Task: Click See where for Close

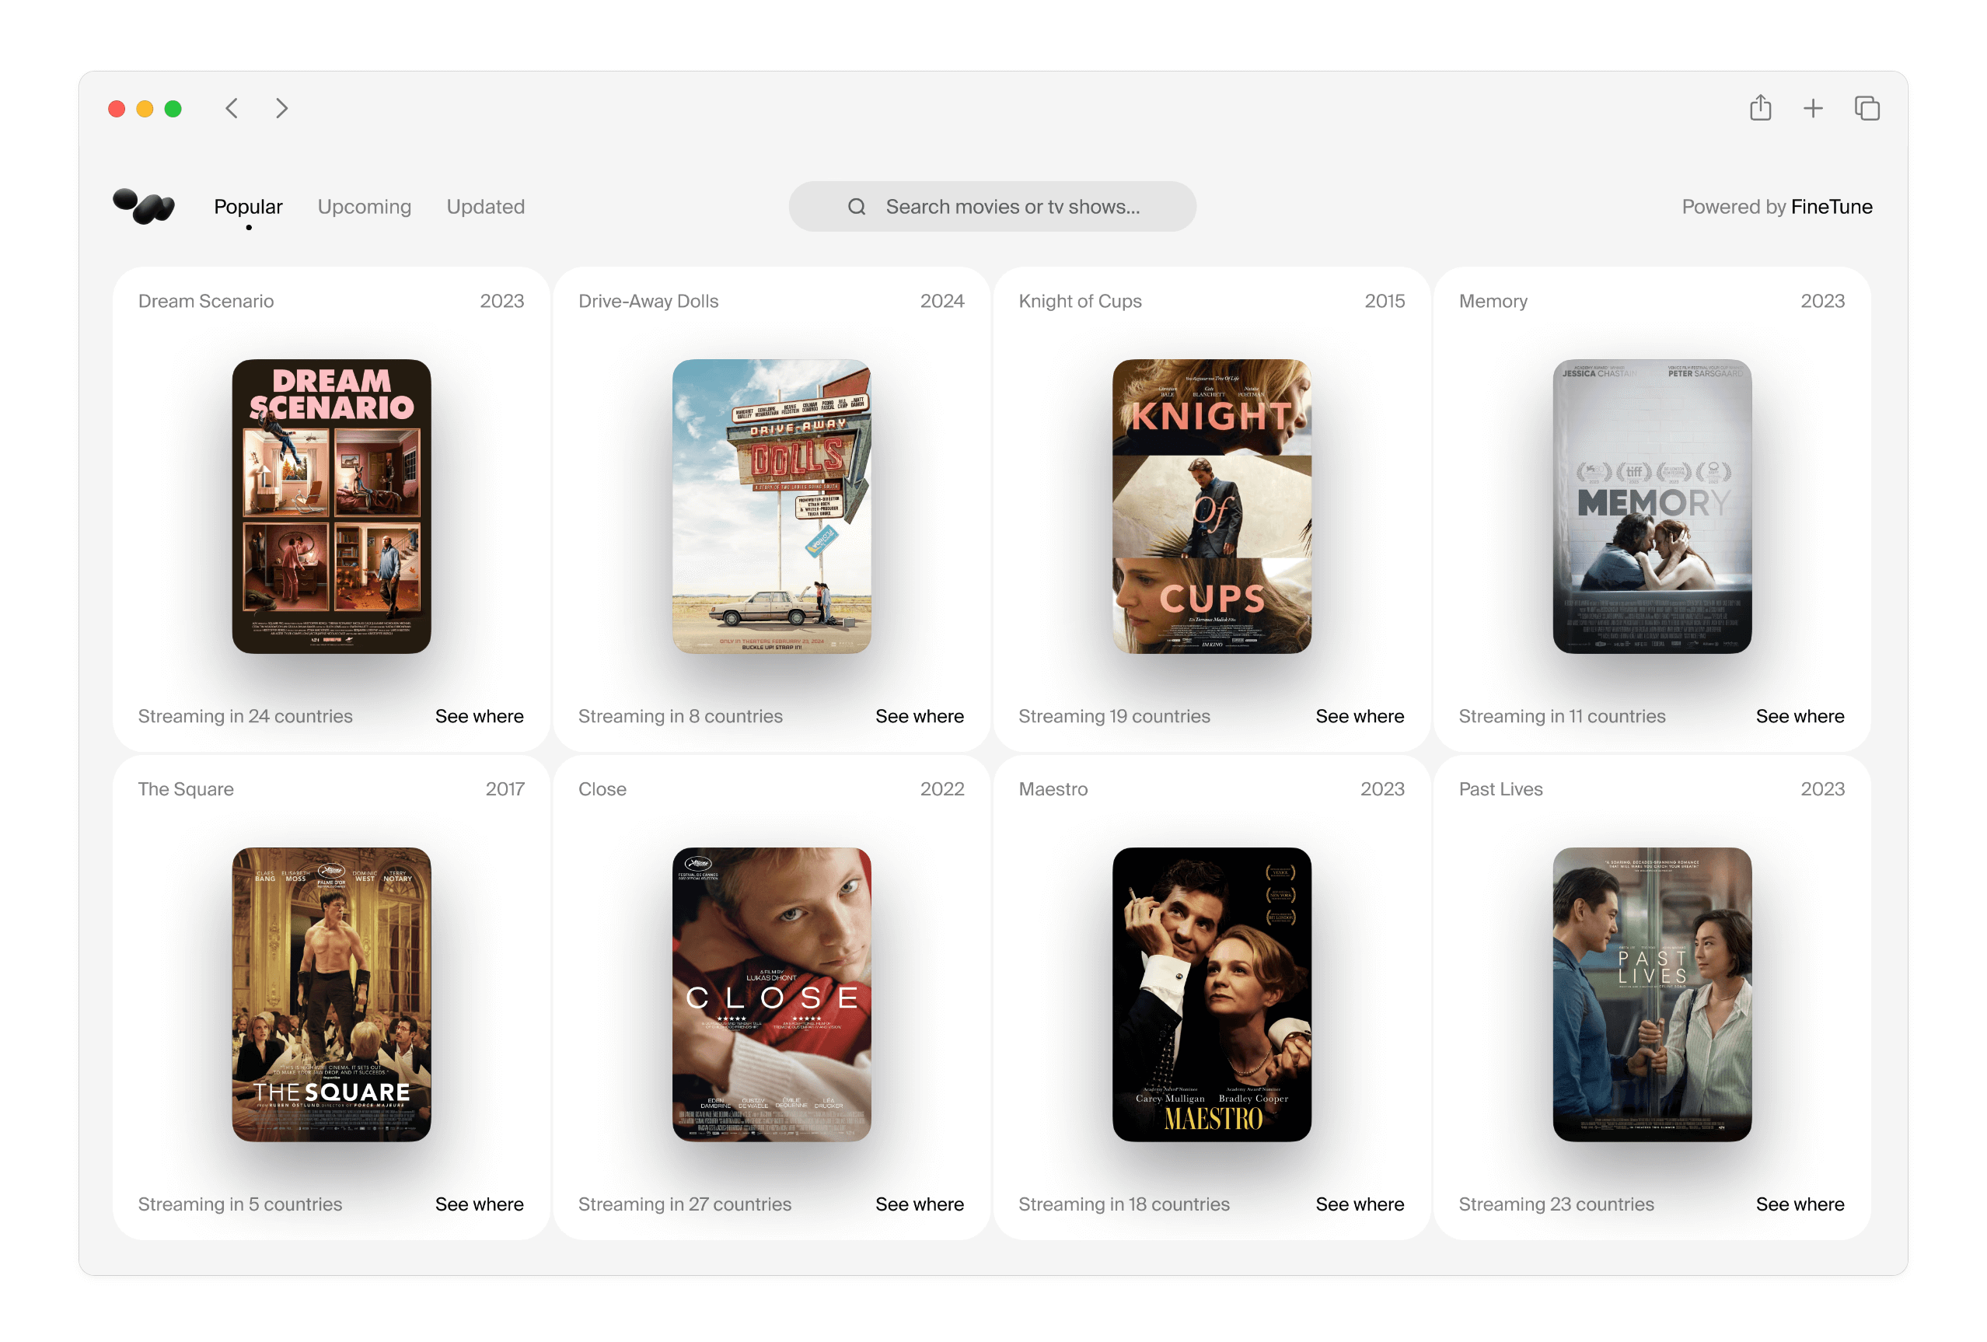Action: tap(919, 1204)
